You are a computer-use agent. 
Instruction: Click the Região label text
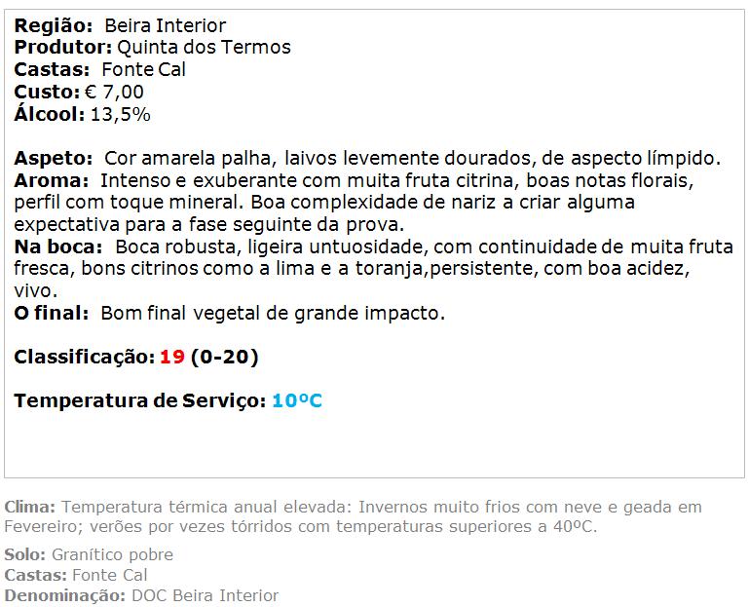coord(53,25)
